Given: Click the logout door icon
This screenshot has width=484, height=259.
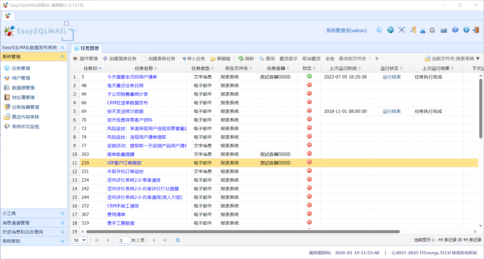Looking at the screenshot, I should [476, 30].
